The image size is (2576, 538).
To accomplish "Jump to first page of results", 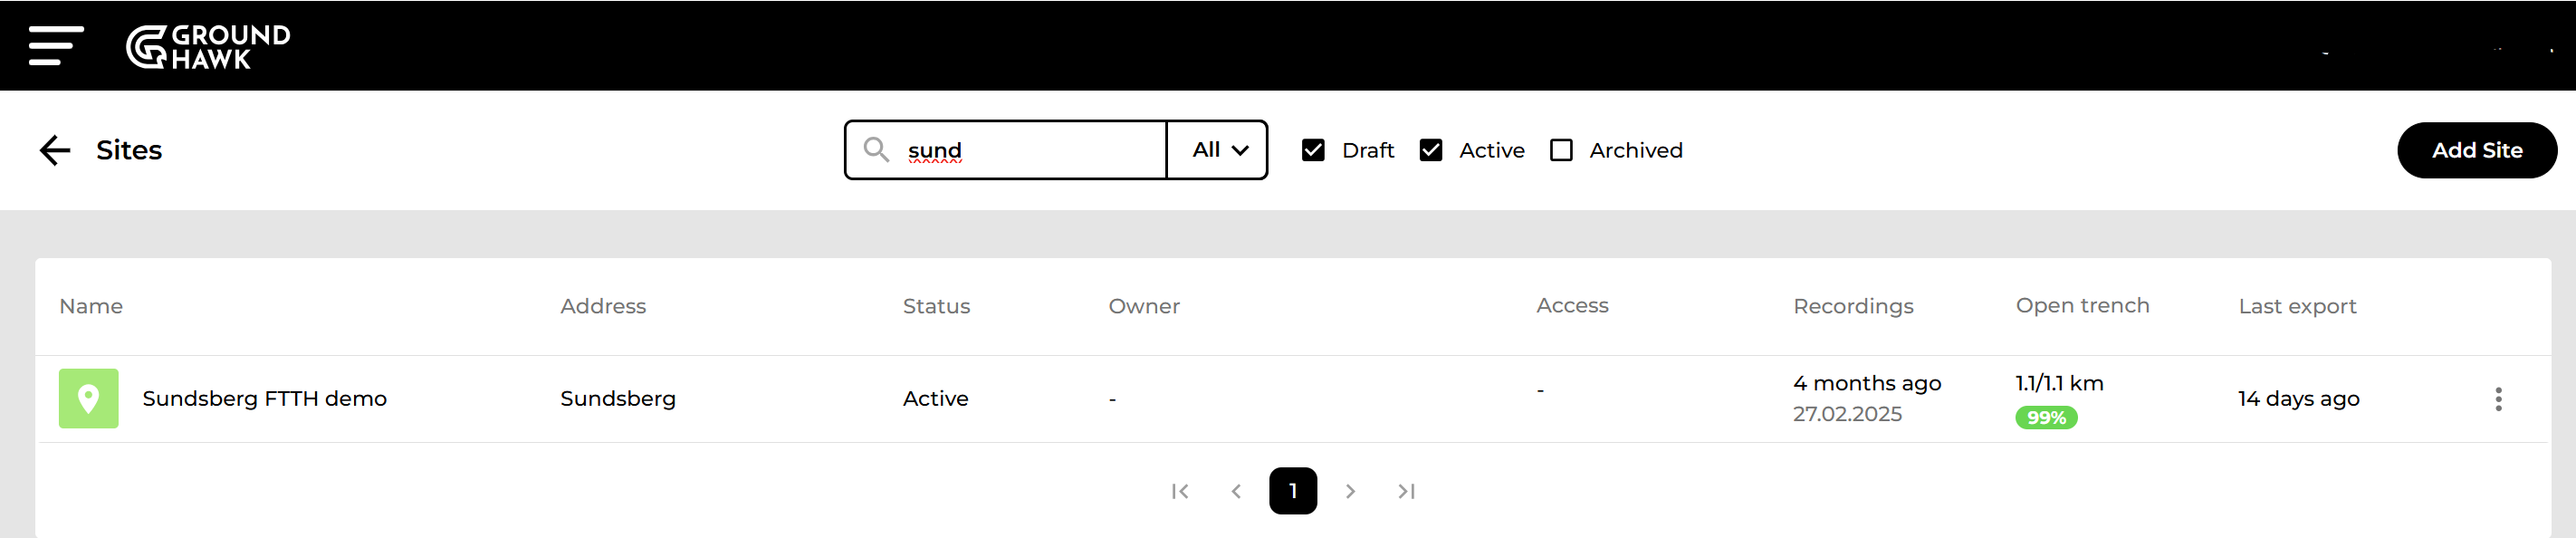I will point(1180,491).
